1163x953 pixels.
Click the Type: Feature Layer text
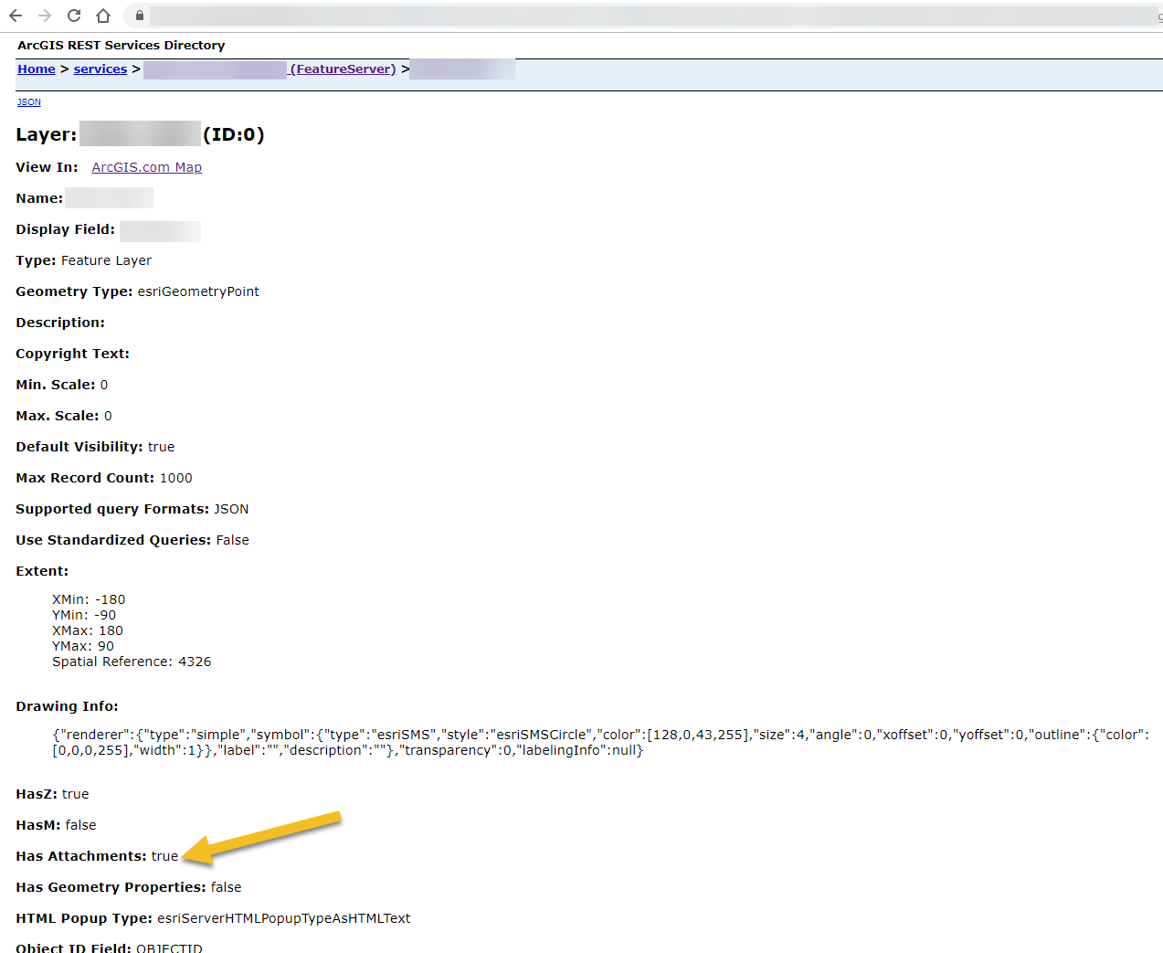[84, 260]
